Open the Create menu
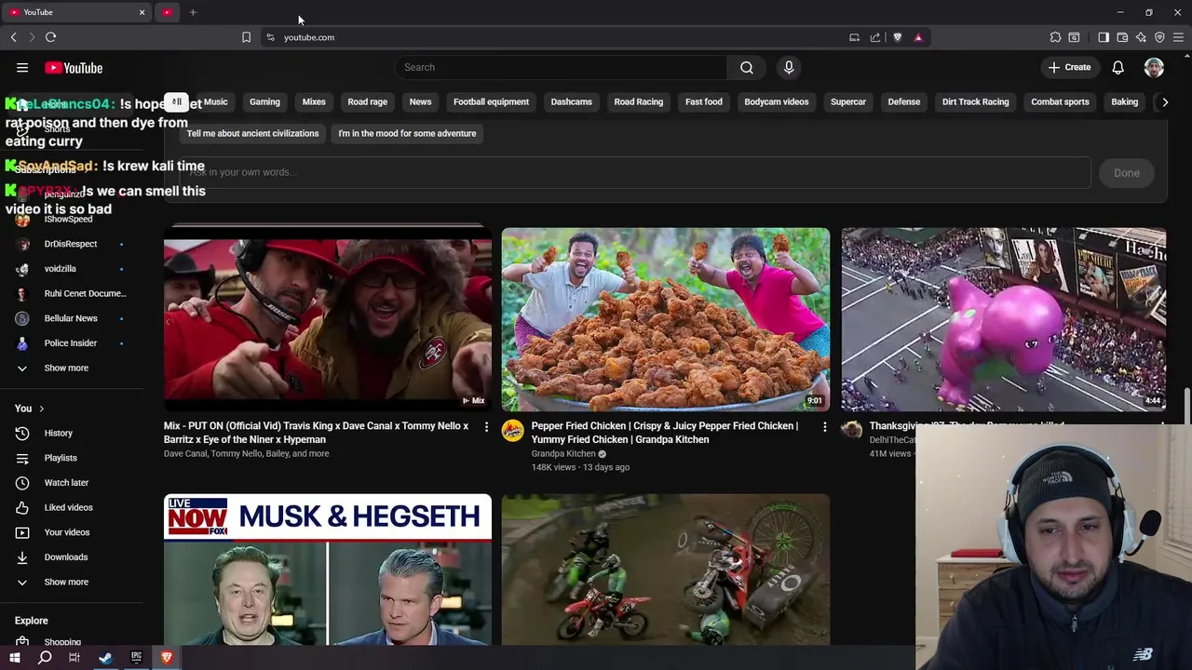Viewport: 1192px width, 670px height. coord(1069,67)
